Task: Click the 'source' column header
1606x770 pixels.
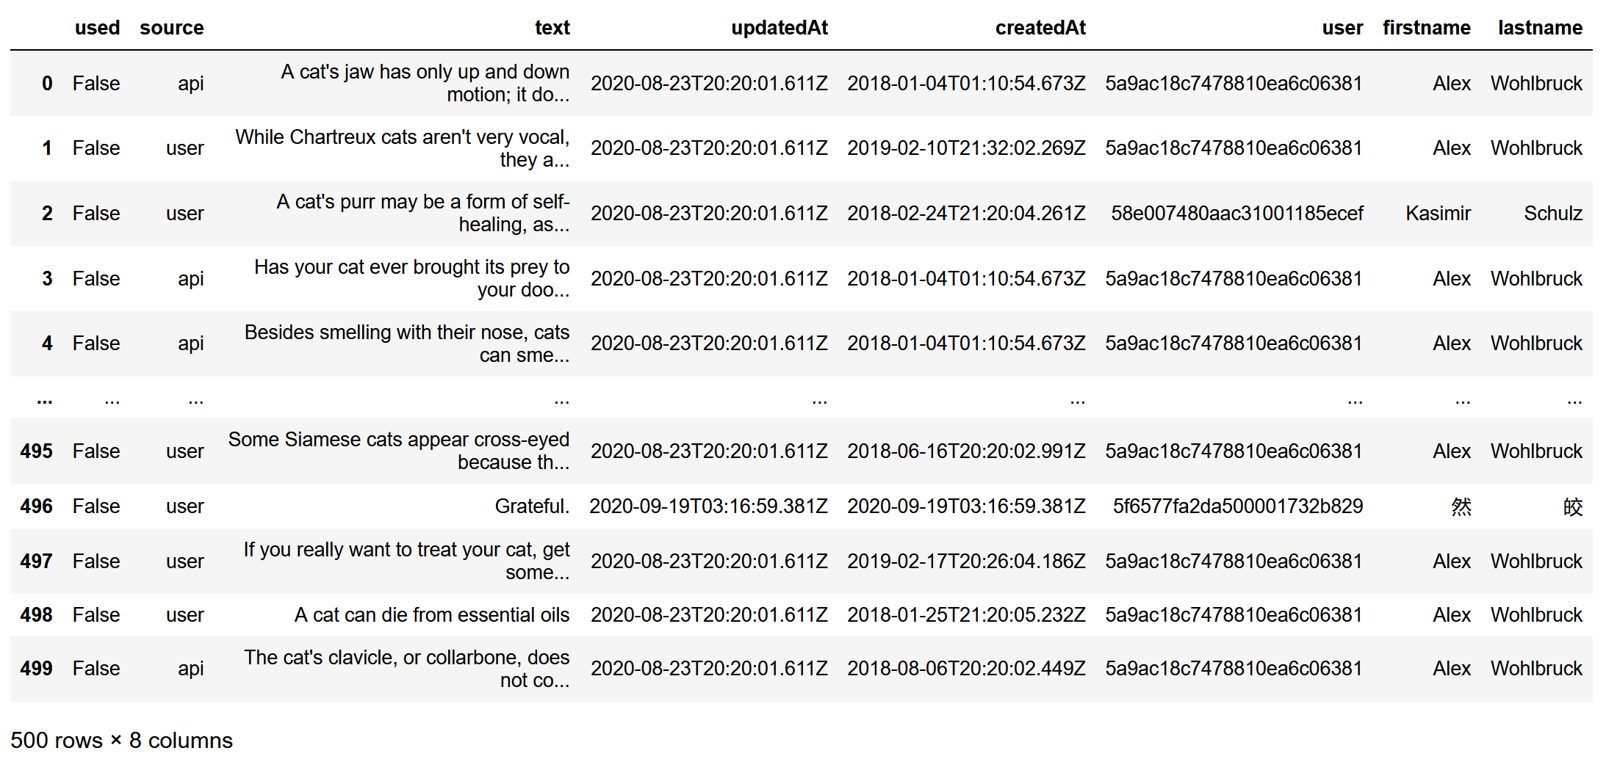Action: (x=172, y=28)
